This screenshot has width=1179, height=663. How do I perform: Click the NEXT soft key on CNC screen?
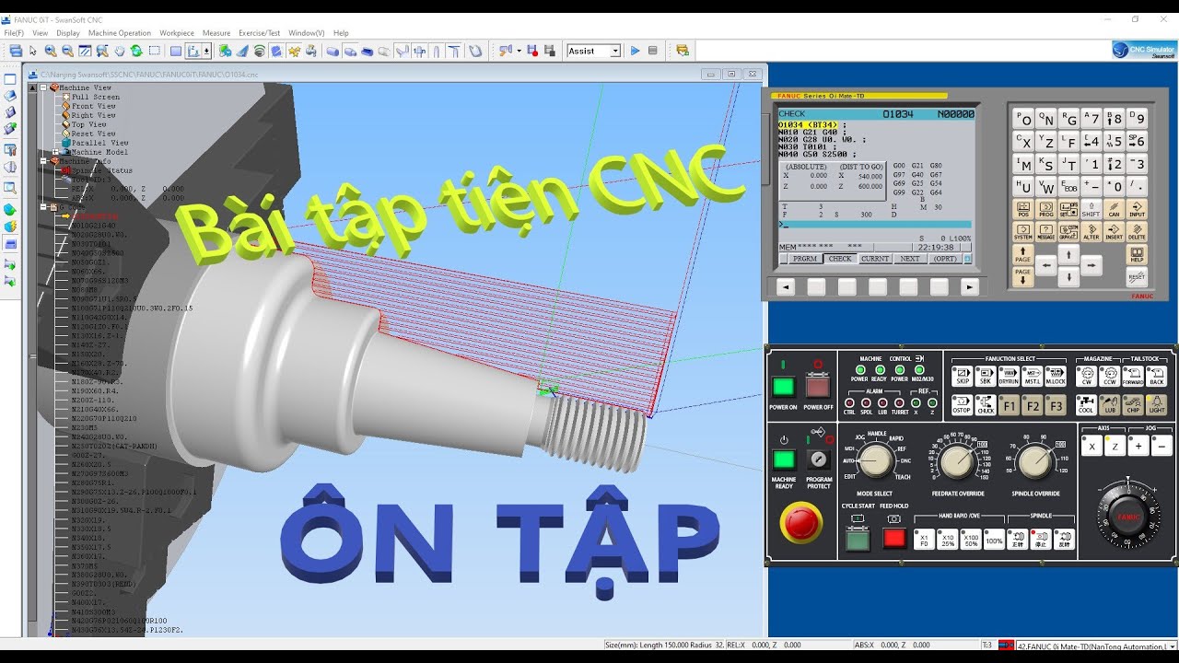[910, 259]
